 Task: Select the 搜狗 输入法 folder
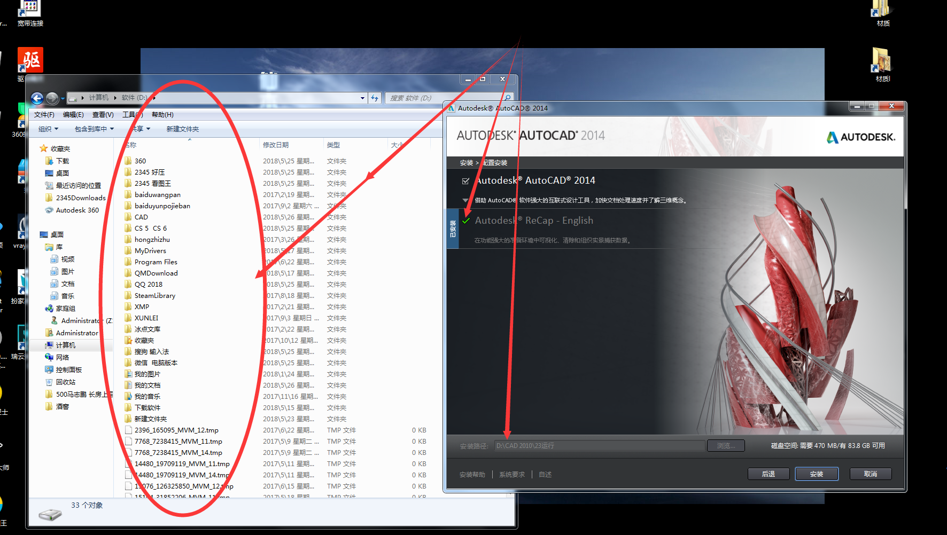pos(151,351)
